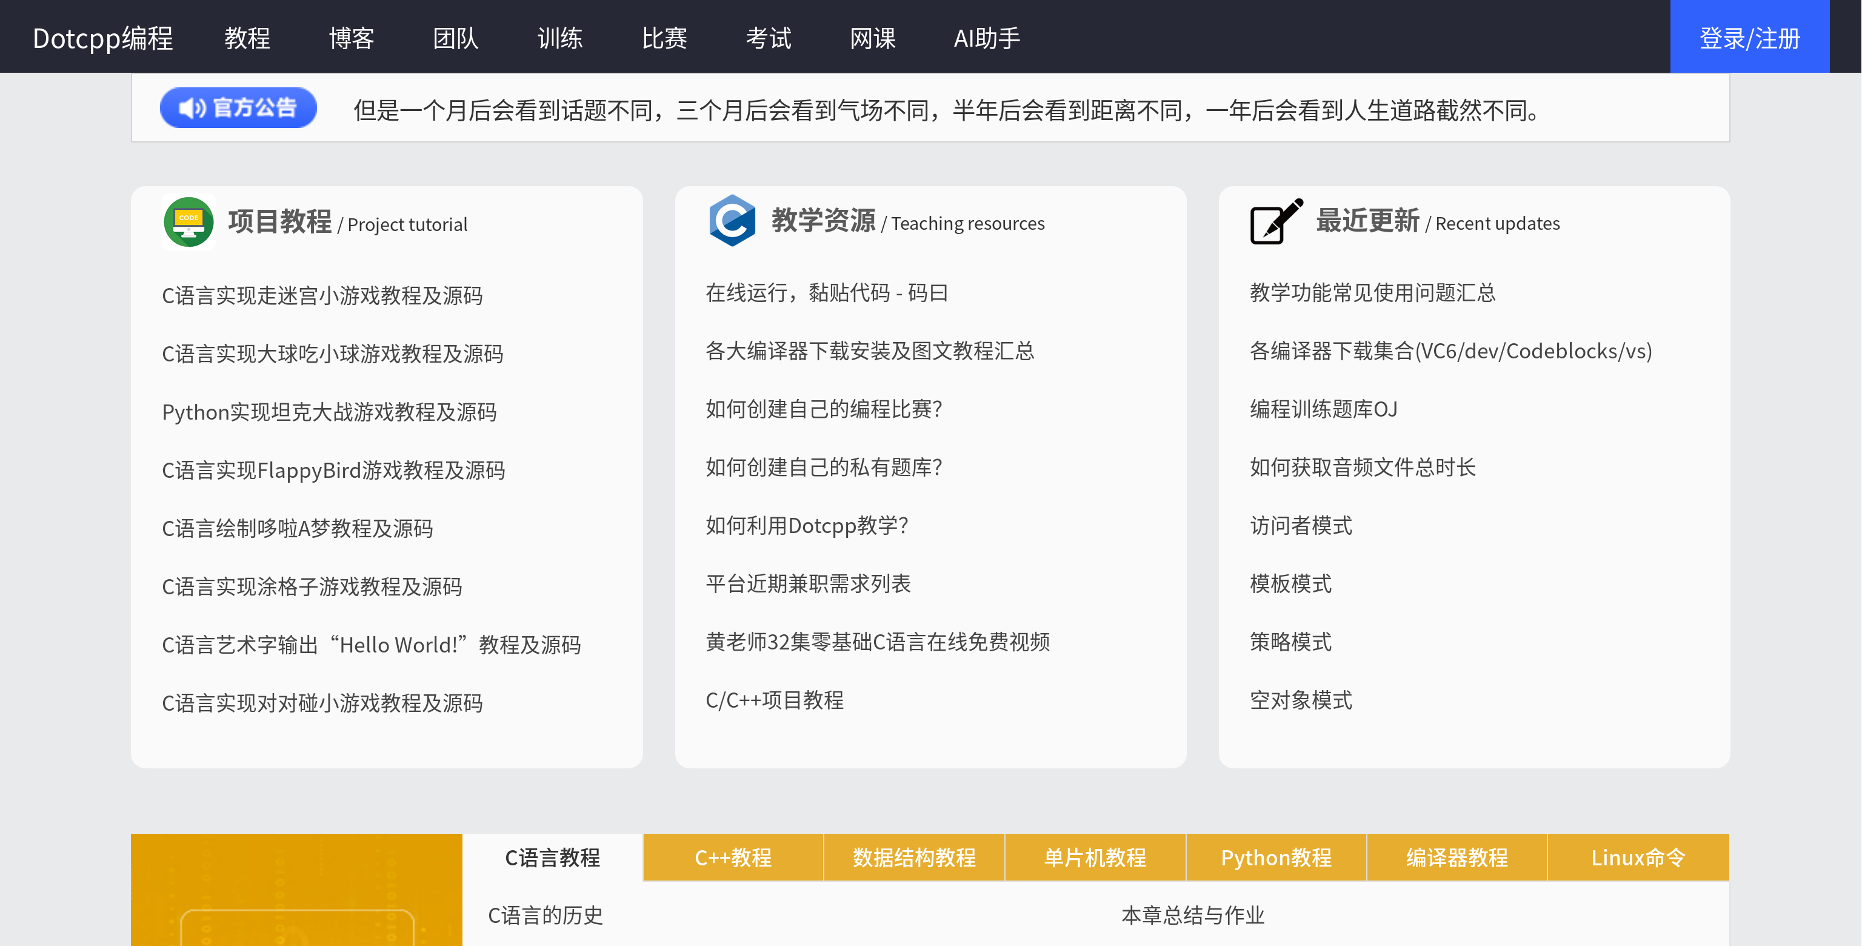
Task: Open Python实现坦克大战游戏教程及源码 link
Action: [x=329, y=412]
